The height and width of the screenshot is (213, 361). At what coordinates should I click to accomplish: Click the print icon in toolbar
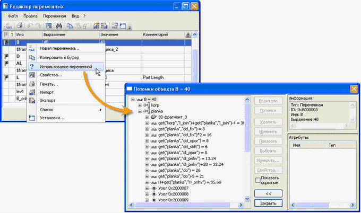point(19,25)
